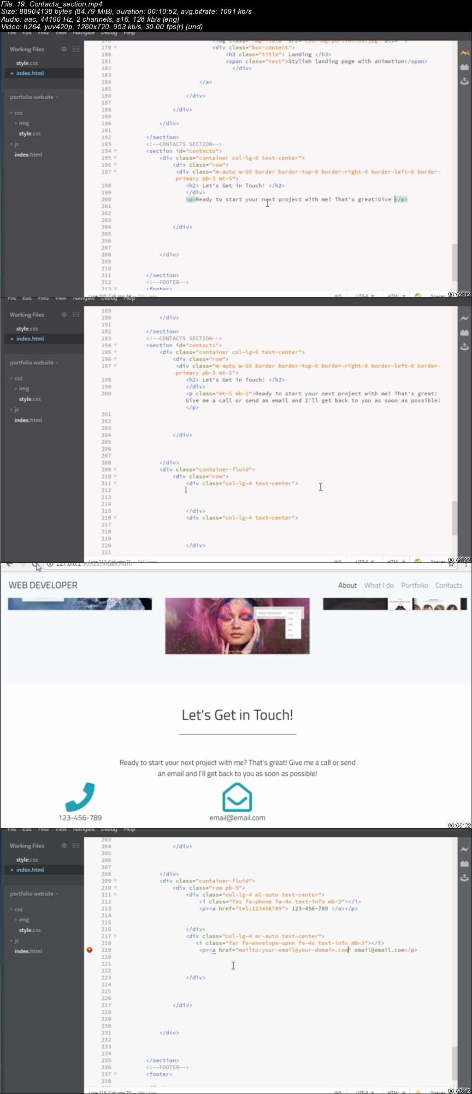472x1094 pixels.
Task: Click What I do in the webpage navbar
Action: click(x=379, y=585)
